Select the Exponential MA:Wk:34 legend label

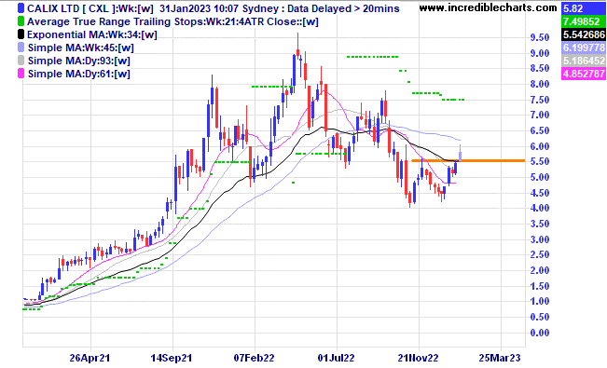coord(92,34)
